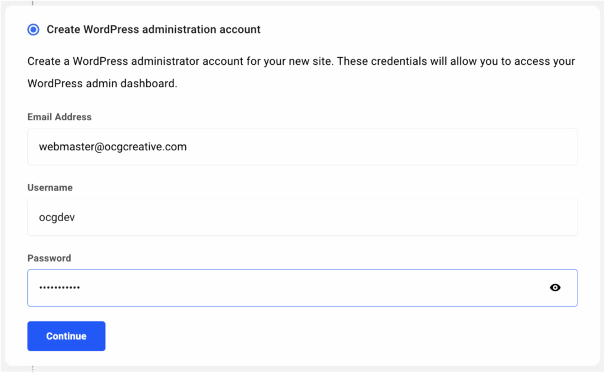
Task: Place cursor in webmaster@ocgcreative.com text
Action: coord(113,147)
